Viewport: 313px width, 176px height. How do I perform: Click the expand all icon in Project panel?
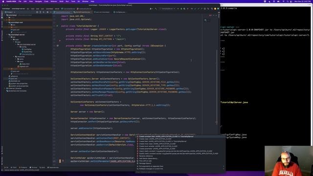[40, 12]
